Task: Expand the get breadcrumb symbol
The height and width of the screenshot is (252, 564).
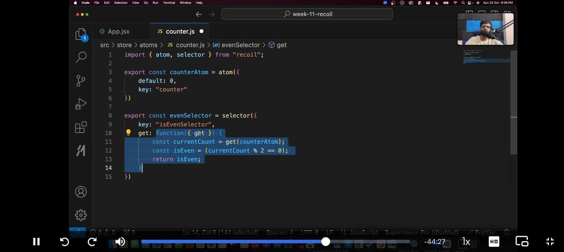Action: (x=277, y=45)
